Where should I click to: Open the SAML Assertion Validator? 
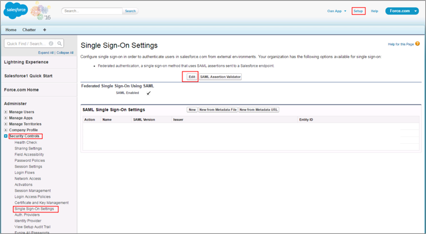[x=221, y=77]
